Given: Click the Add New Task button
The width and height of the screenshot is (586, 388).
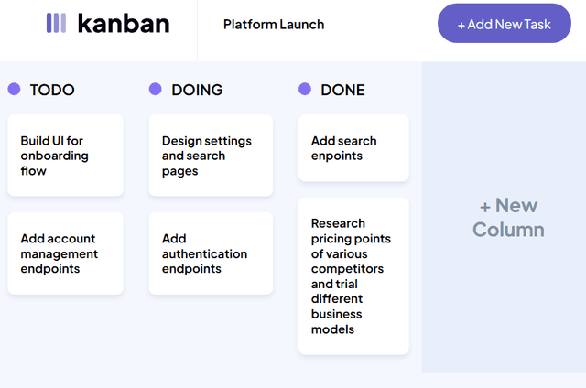Looking at the screenshot, I should [504, 24].
